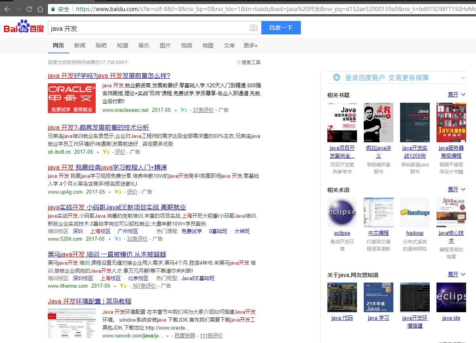Open dropdown arrow next to www.oracleoaec.net

(x=176, y=111)
